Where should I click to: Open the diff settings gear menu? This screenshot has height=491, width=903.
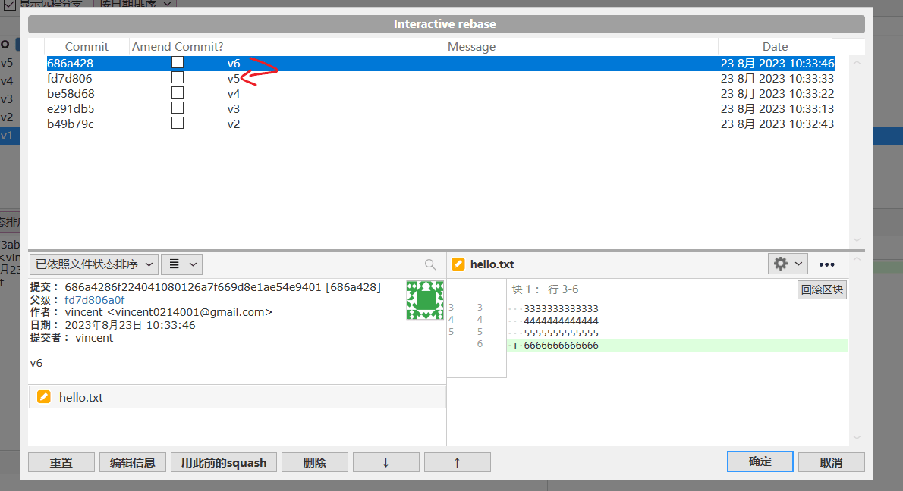[x=787, y=264]
